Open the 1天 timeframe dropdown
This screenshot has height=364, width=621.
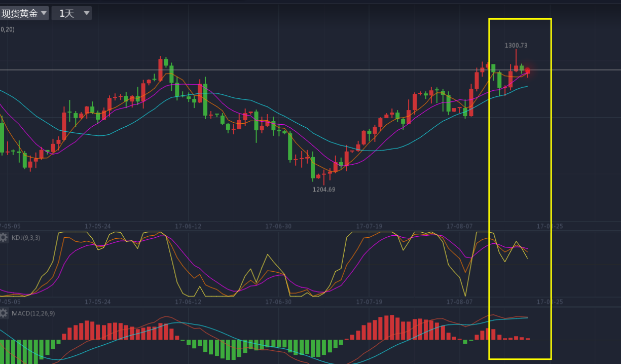pyautogui.click(x=71, y=13)
